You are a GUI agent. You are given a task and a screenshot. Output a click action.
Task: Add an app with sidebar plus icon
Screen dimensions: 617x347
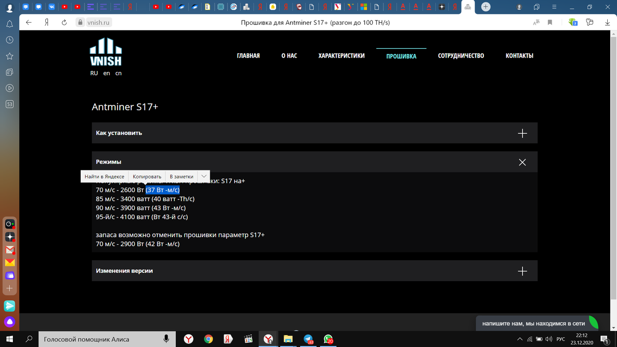click(x=10, y=288)
